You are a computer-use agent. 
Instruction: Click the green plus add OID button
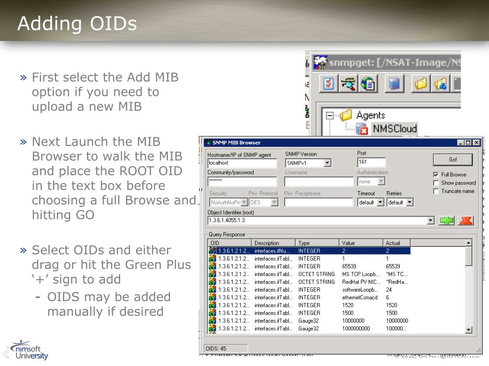click(x=446, y=221)
